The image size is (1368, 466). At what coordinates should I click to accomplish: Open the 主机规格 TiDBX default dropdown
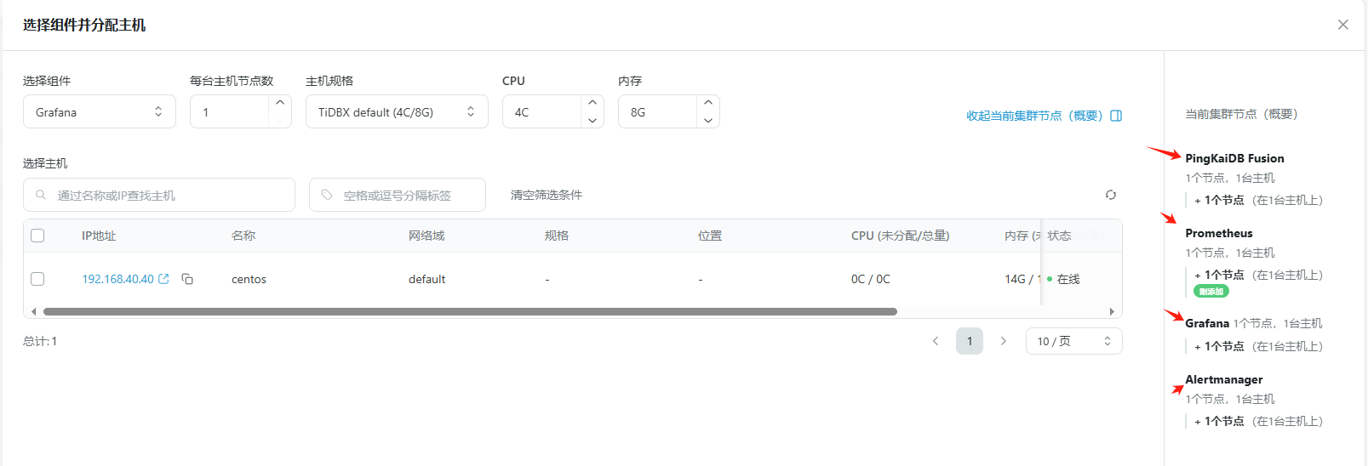pyautogui.click(x=397, y=111)
